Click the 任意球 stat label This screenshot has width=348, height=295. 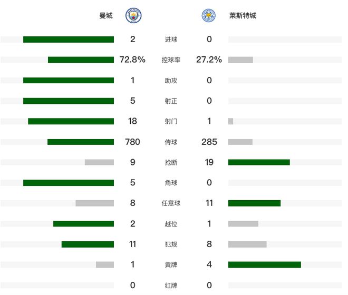pos(171,203)
